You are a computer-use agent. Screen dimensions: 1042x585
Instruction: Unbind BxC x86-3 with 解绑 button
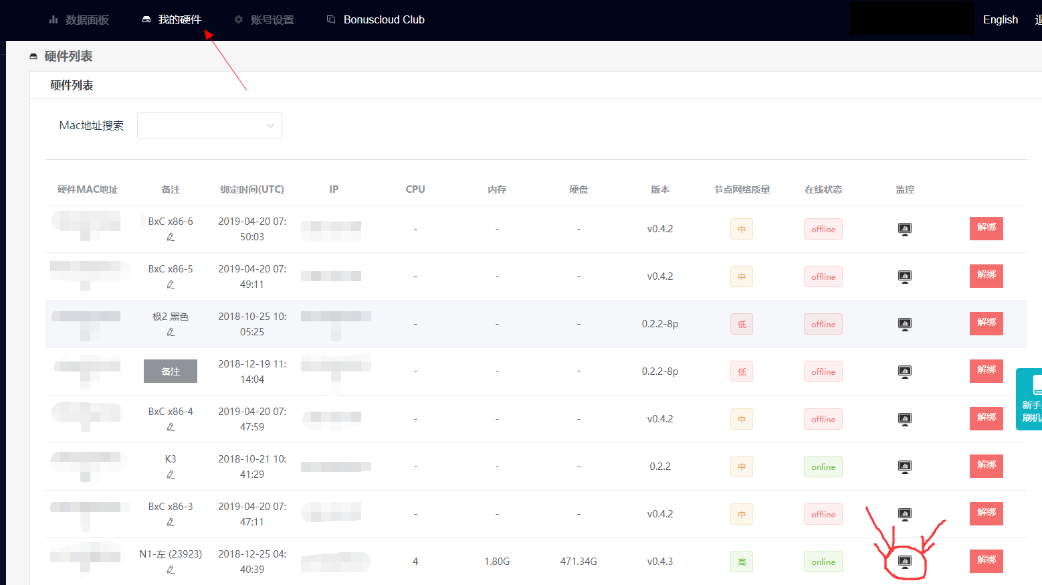click(x=986, y=513)
